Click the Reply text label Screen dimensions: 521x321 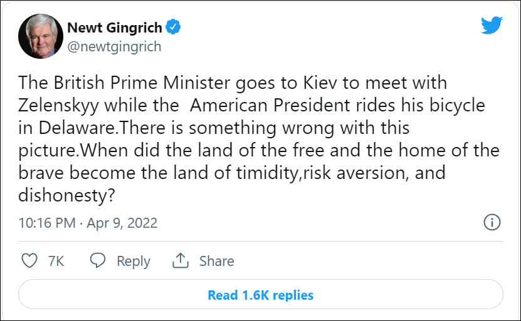click(133, 261)
